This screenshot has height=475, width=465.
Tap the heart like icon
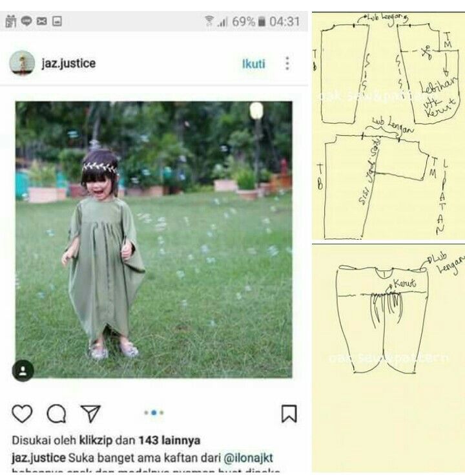(x=22, y=414)
